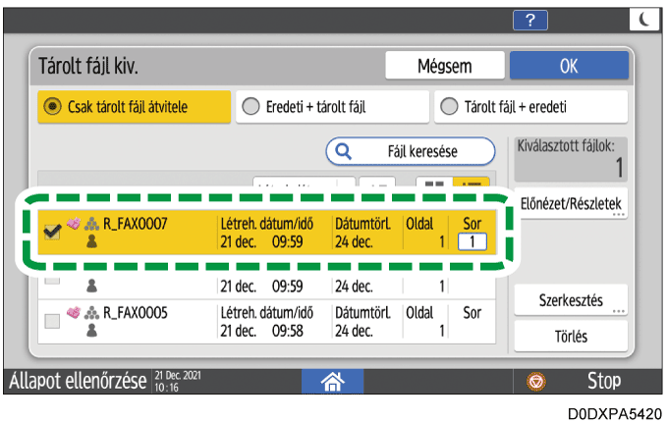Switch to list view icon
The height and width of the screenshot is (423, 667).
pos(474,185)
